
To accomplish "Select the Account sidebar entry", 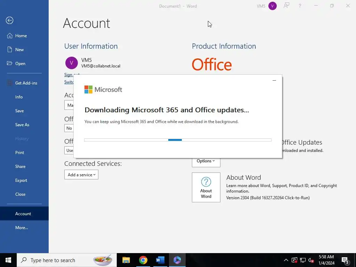I will click(24, 213).
